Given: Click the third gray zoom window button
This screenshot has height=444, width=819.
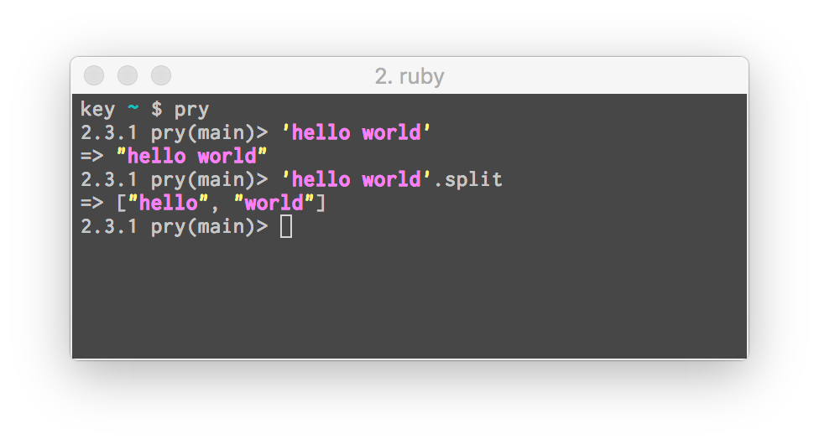Looking at the screenshot, I should (x=161, y=75).
